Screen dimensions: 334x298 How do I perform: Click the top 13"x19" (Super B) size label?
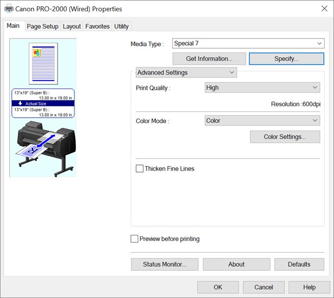point(32,92)
